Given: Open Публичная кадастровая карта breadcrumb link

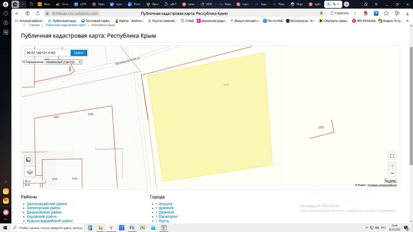Looking at the screenshot, I should (x=65, y=25).
